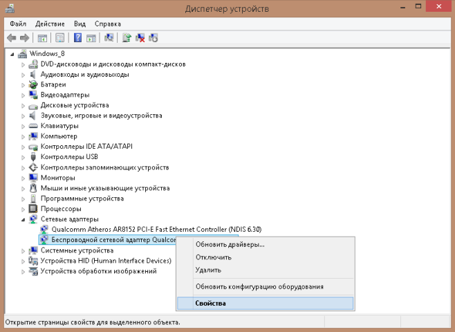Viewport: 455px width, 332px height.
Task: Select the Процессоры label
Action: 61,209
